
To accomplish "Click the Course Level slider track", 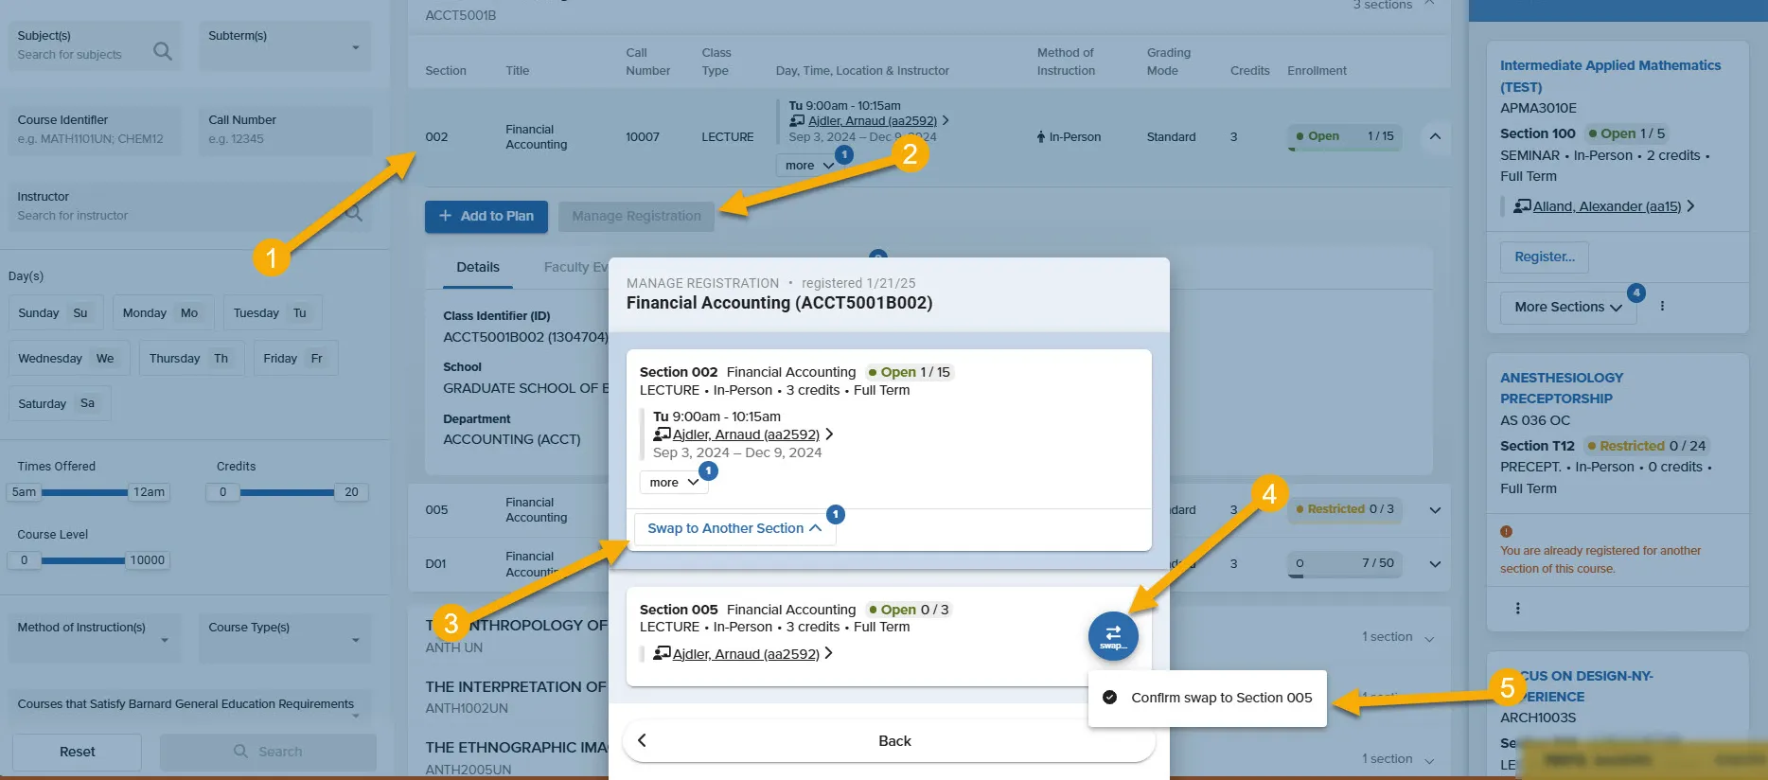I will click(83, 560).
